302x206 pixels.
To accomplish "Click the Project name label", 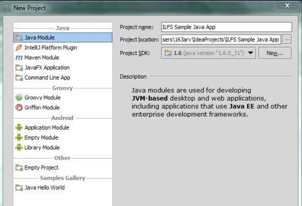I will coord(137,27).
